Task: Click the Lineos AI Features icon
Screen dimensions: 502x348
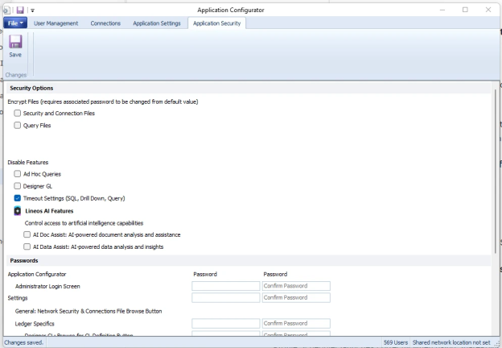Action: pos(18,210)
